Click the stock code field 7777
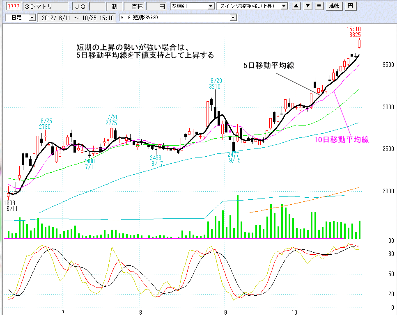Viewport: 397px width, 315px height. coord(14,6)
